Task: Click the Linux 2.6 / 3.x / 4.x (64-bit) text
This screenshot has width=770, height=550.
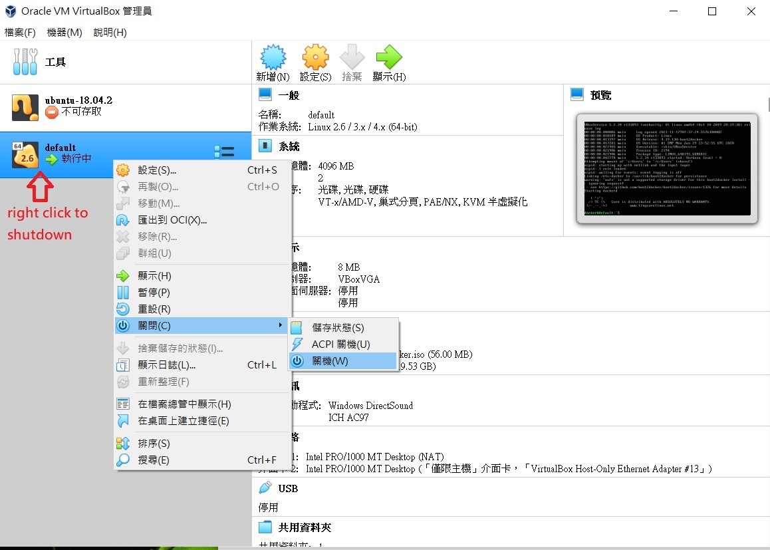Action: click(363, 127)
